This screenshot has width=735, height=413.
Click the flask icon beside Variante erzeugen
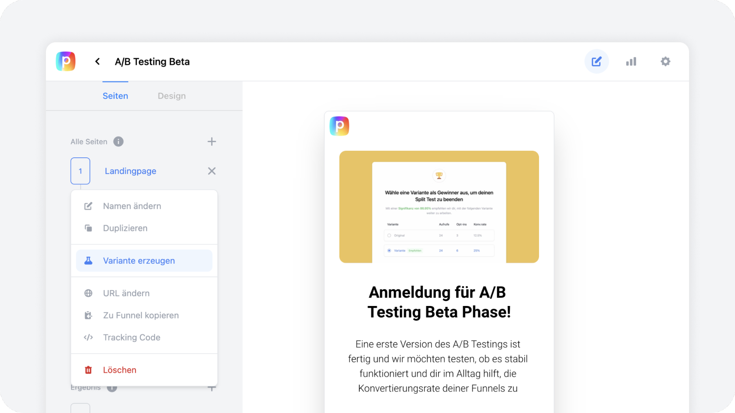coord(88,260)
